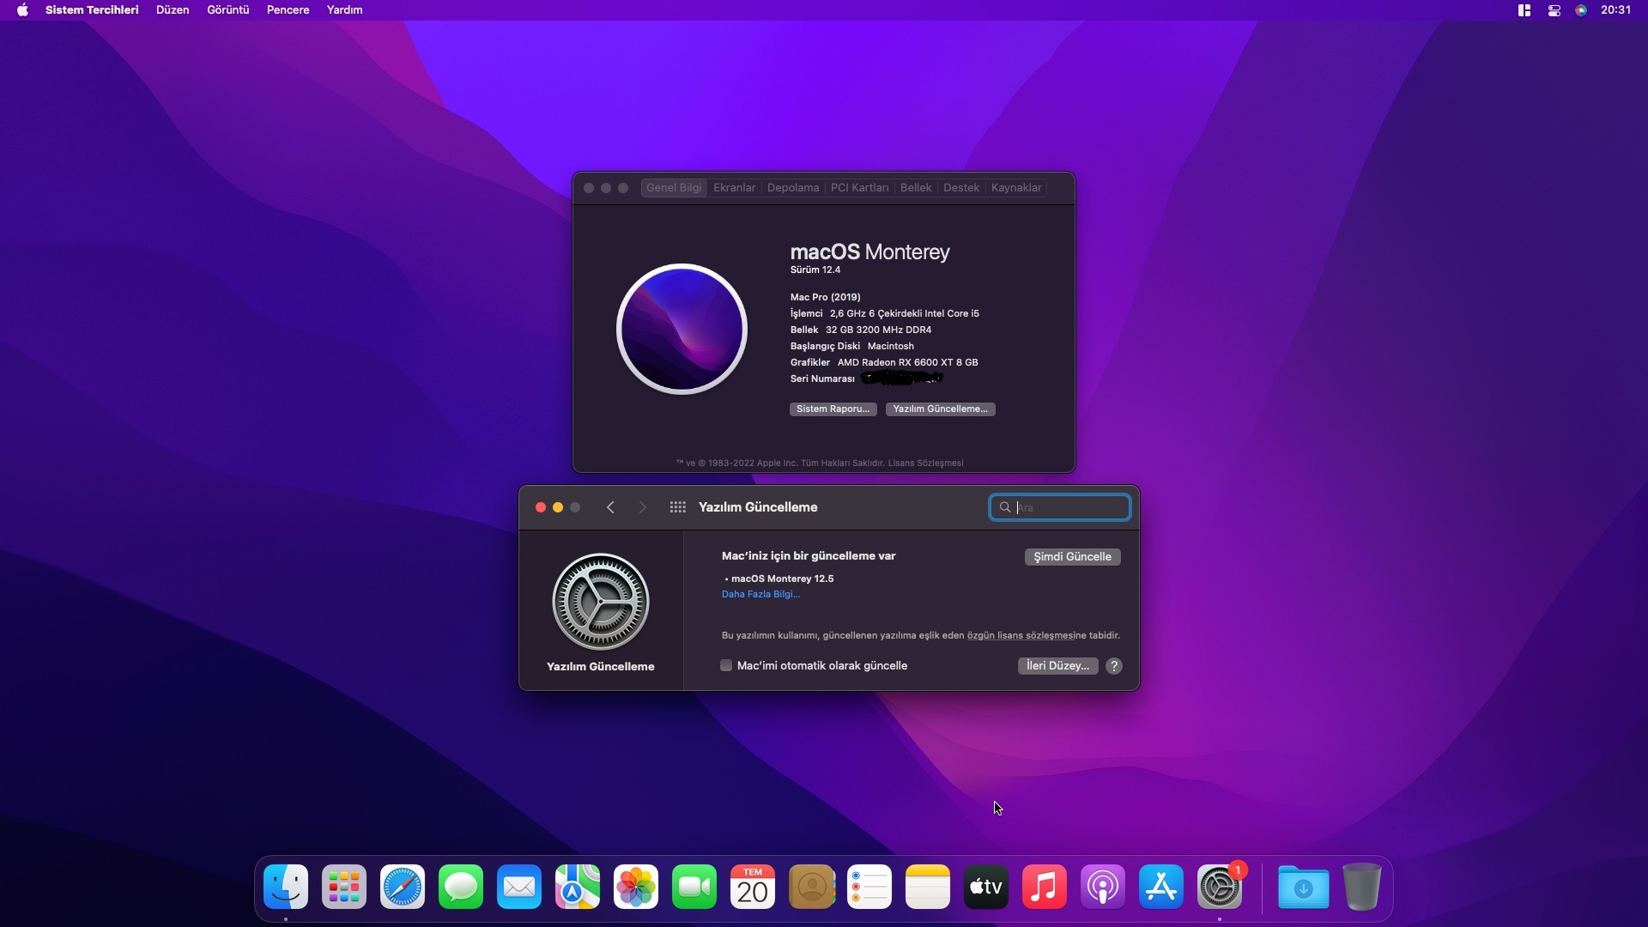The height and width of the screenshot is (927, 1648).
Task: Click the Podcasts icon in dock
Action: point(1103,887)
